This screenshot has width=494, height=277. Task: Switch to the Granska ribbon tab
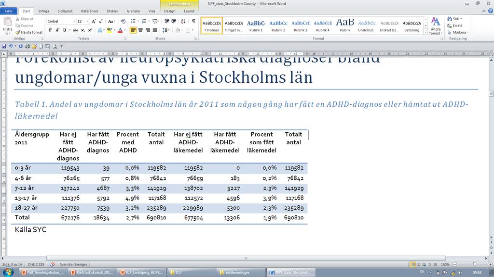pos(133,11)
